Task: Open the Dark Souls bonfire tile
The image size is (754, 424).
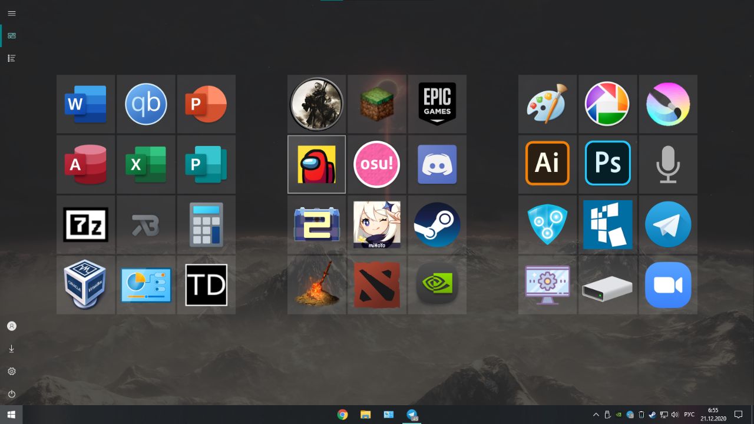Action: pos(316,285)
